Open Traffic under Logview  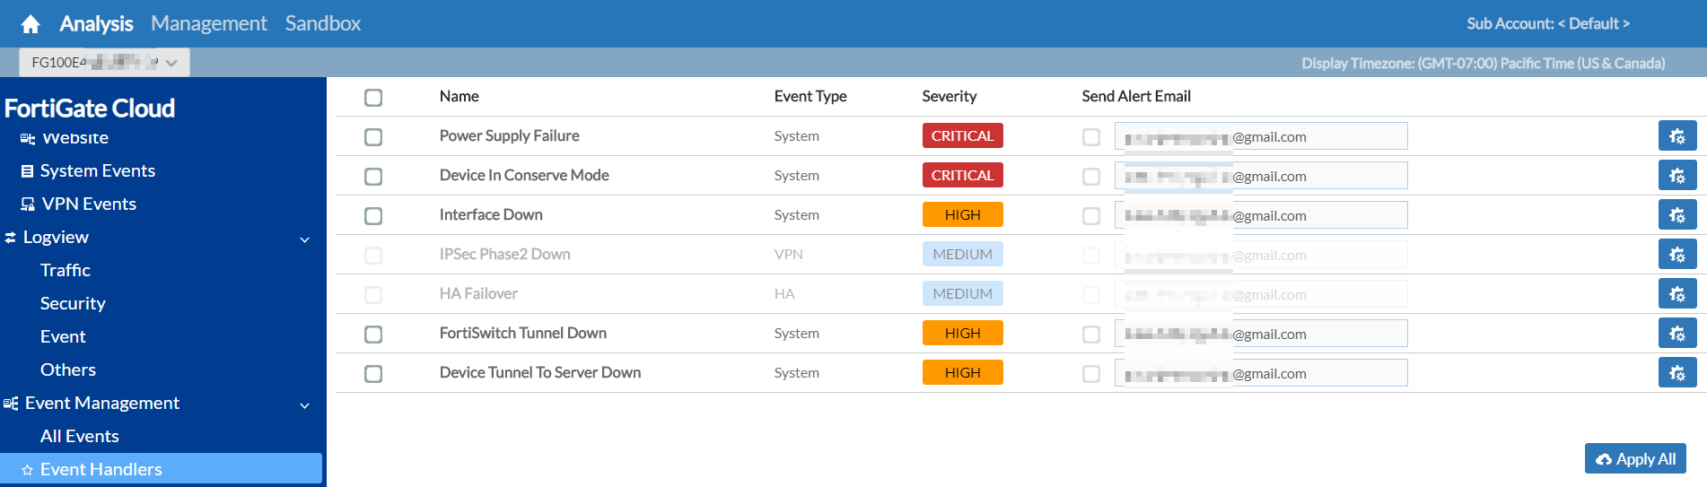point(66,270)
